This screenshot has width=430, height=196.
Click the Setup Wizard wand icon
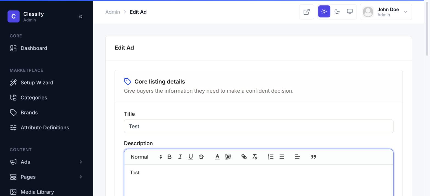point(13,83)
